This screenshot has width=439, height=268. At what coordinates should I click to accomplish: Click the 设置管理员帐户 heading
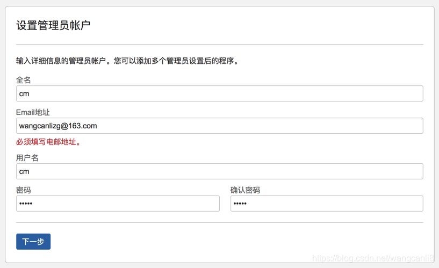coord(53,25)
